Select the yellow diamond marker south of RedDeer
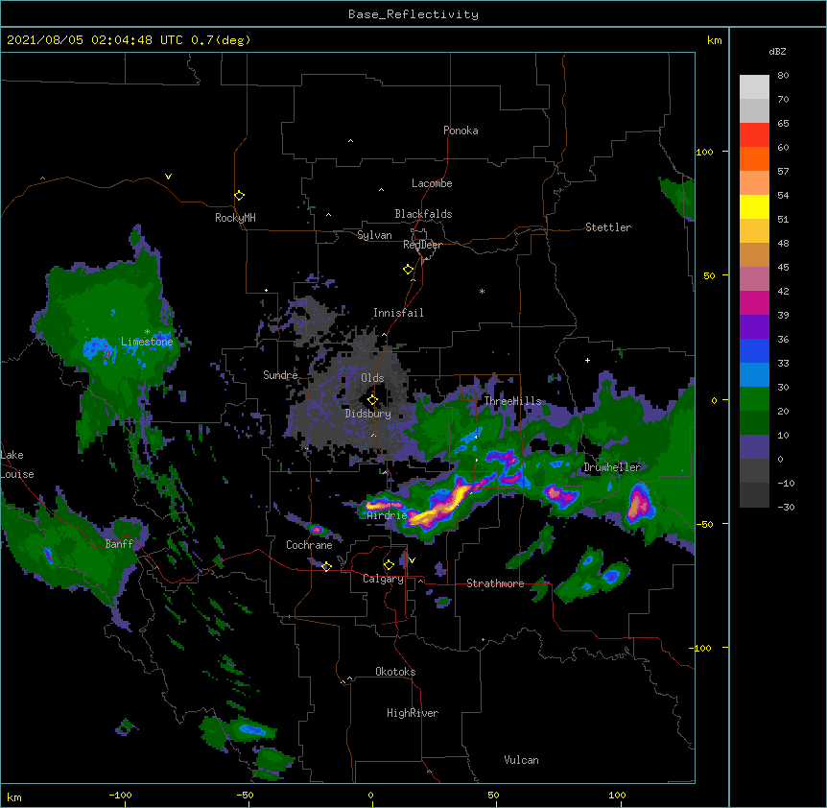This screenshot has height=808, width=827. pyautogui.click(x=409, y=270)
